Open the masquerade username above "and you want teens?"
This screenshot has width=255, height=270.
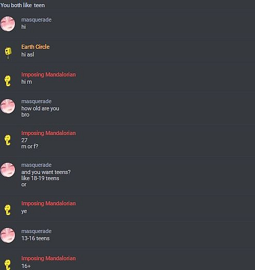pos(37,165)
